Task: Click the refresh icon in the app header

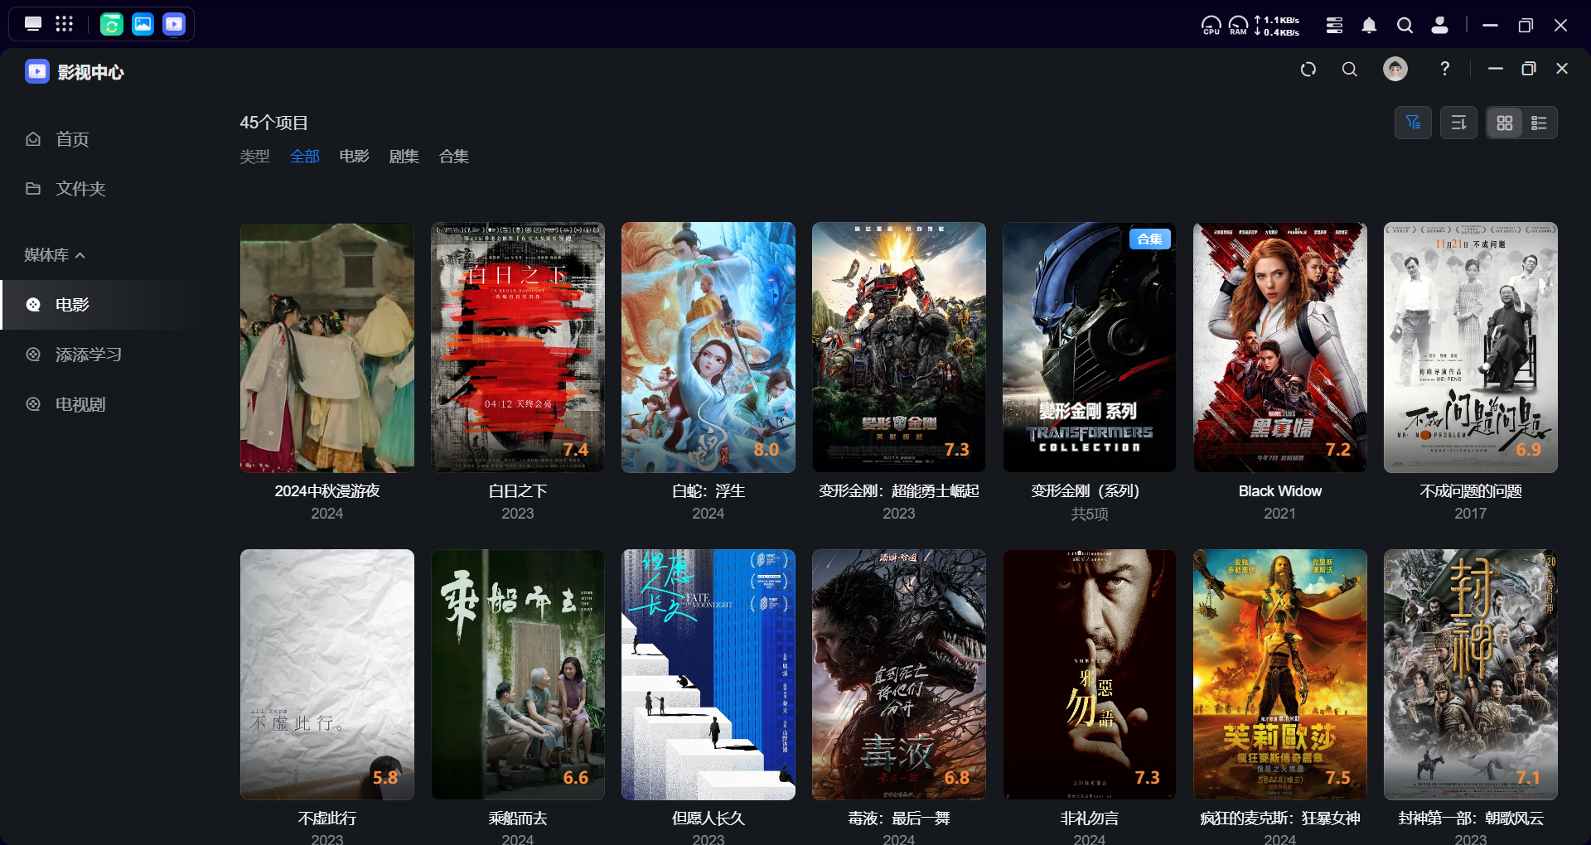Action: point(1308,70)
